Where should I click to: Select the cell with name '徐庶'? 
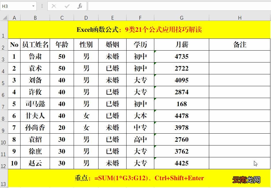(x=35, y=151)
